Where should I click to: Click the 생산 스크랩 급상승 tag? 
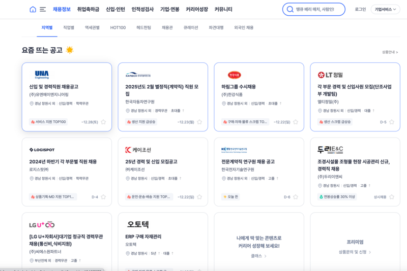[x=335, y=122]
